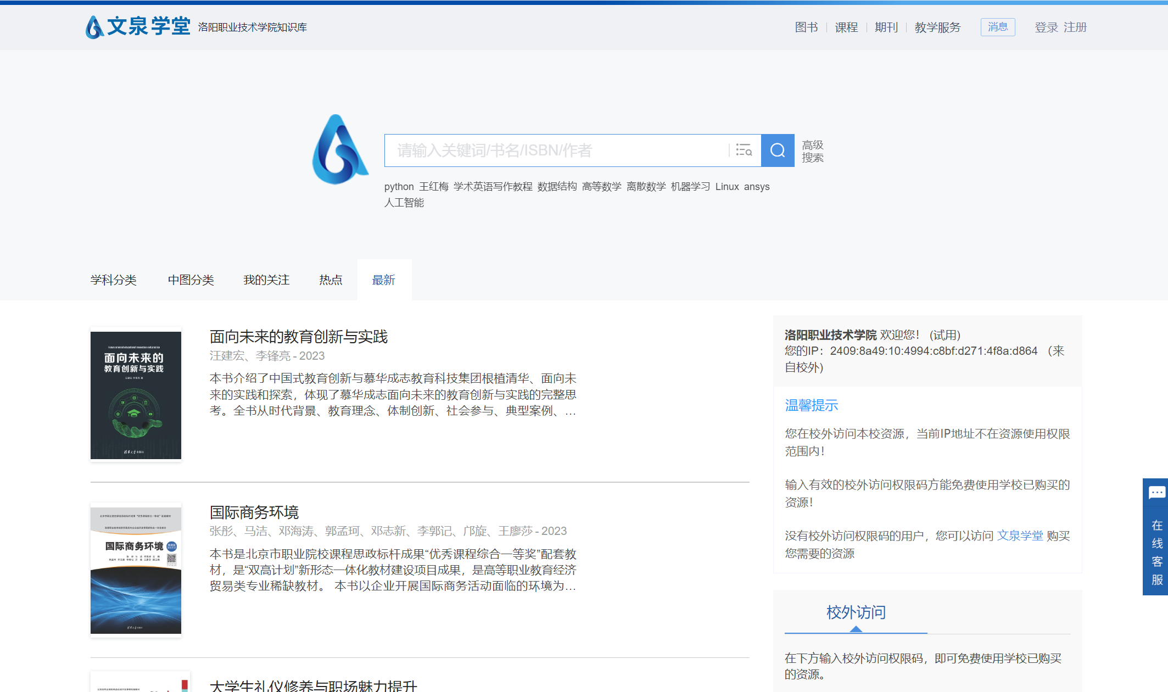Image resolution: width=1168 pixels, height=692 pixels.
Task: Open the 我的关注 tab
Action: coord(266,280)
